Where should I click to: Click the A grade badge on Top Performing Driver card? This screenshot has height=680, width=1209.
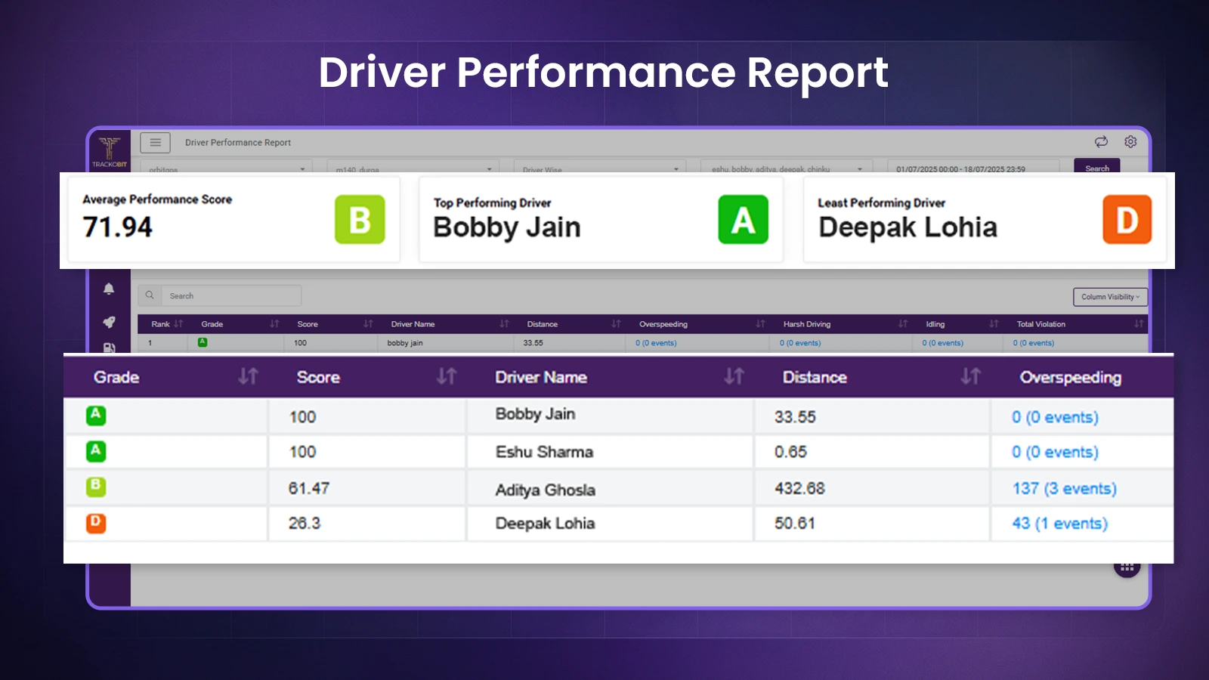[743, 219]
